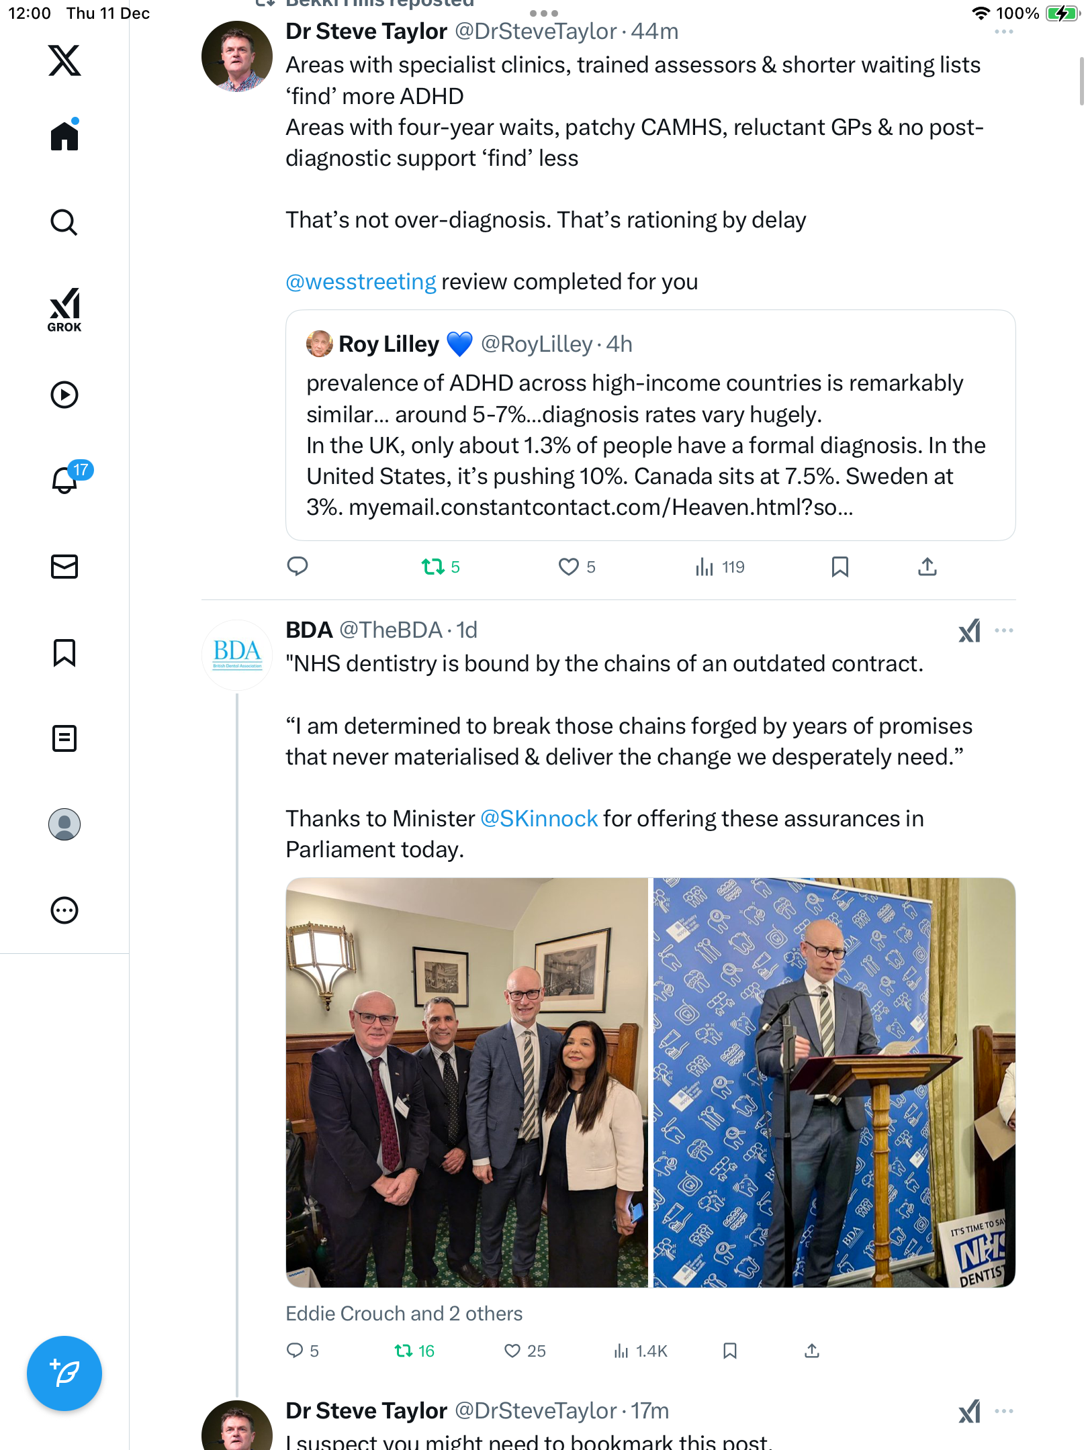The width and height of the screenshot is (1088, 1450).
Task: Open the quoted Roy Lilley post
Action: [650, 425]
